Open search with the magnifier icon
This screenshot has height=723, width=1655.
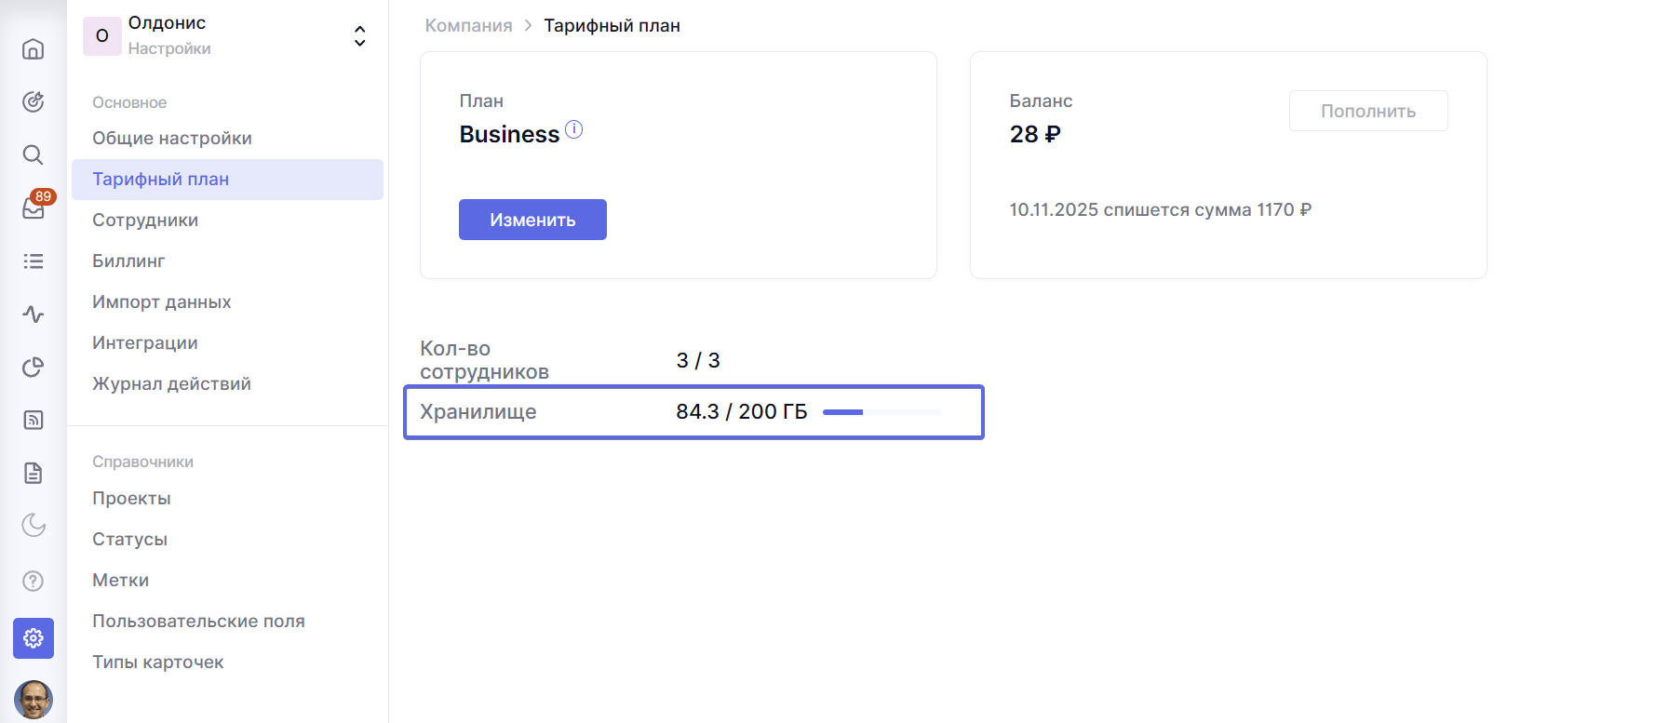pos(34,154)
